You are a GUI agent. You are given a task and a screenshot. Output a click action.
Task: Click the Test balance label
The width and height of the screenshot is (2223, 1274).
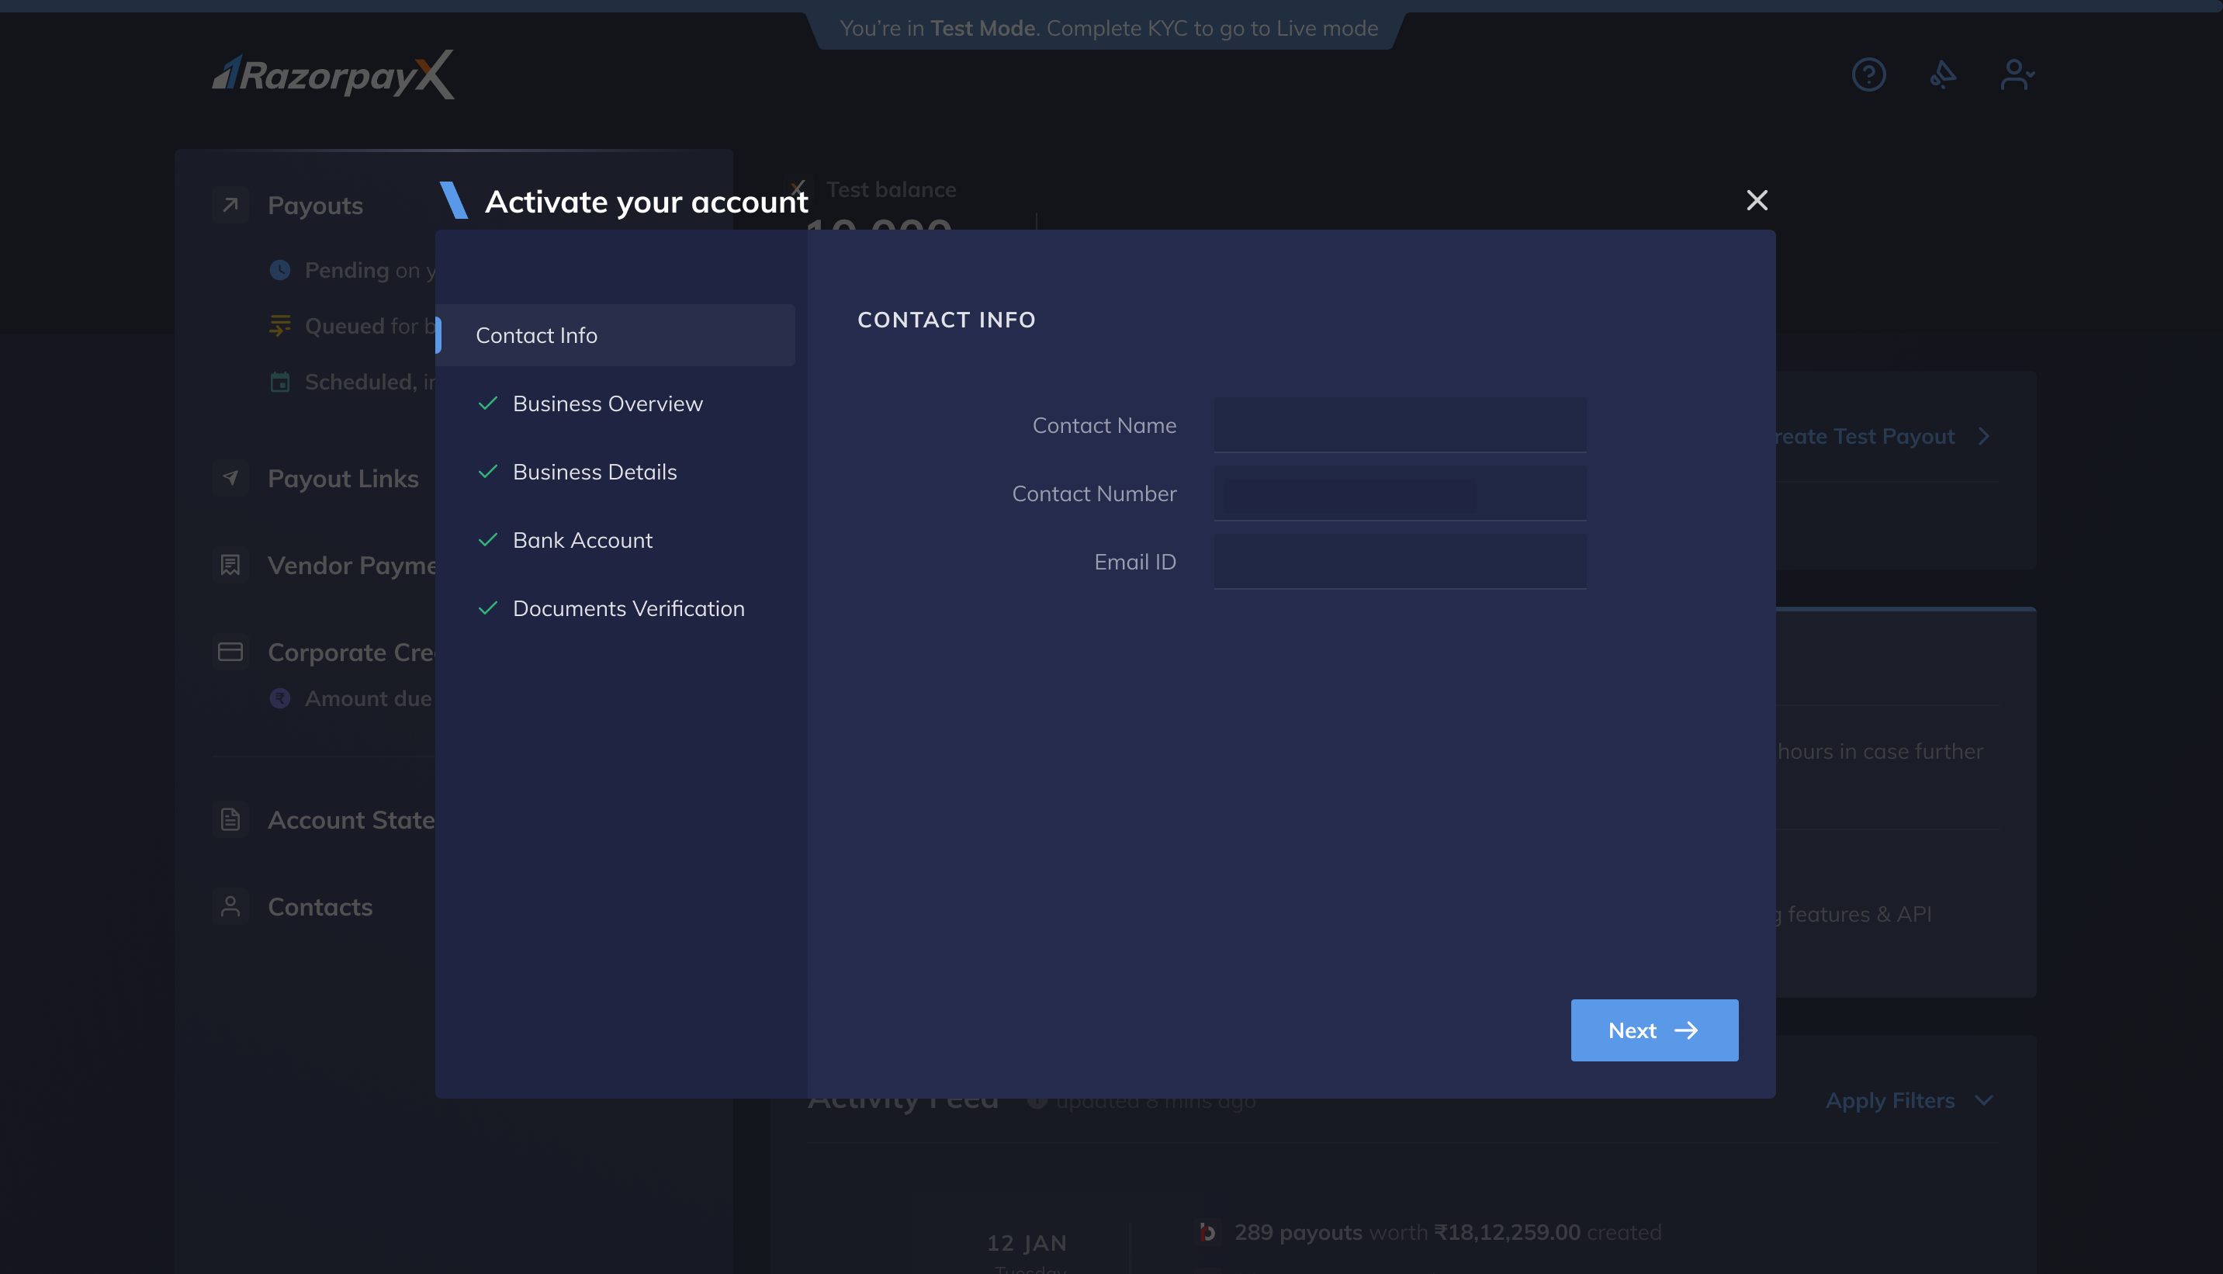click(891, 190)
